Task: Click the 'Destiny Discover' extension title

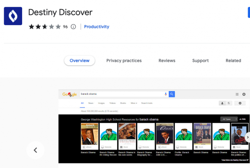Action: [60, 13]
